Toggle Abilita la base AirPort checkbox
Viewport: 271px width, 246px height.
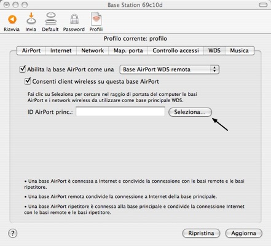tap(22, 69)
